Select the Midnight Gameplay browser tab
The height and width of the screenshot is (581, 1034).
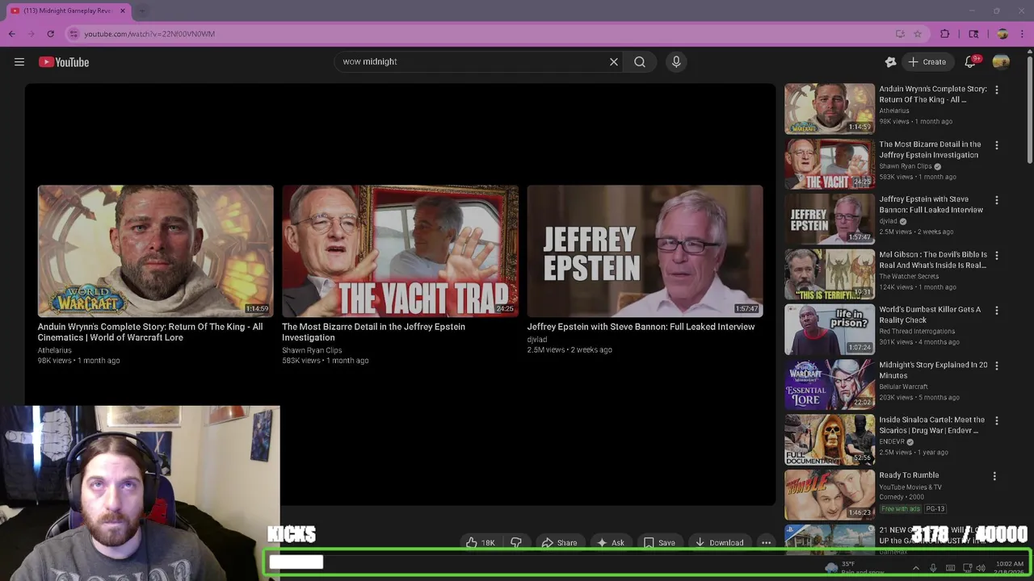coord(66,10)
